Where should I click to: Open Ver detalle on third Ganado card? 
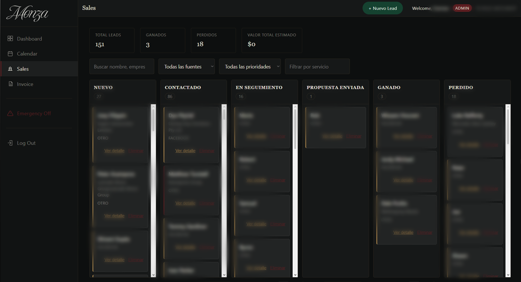pos(403,233)
